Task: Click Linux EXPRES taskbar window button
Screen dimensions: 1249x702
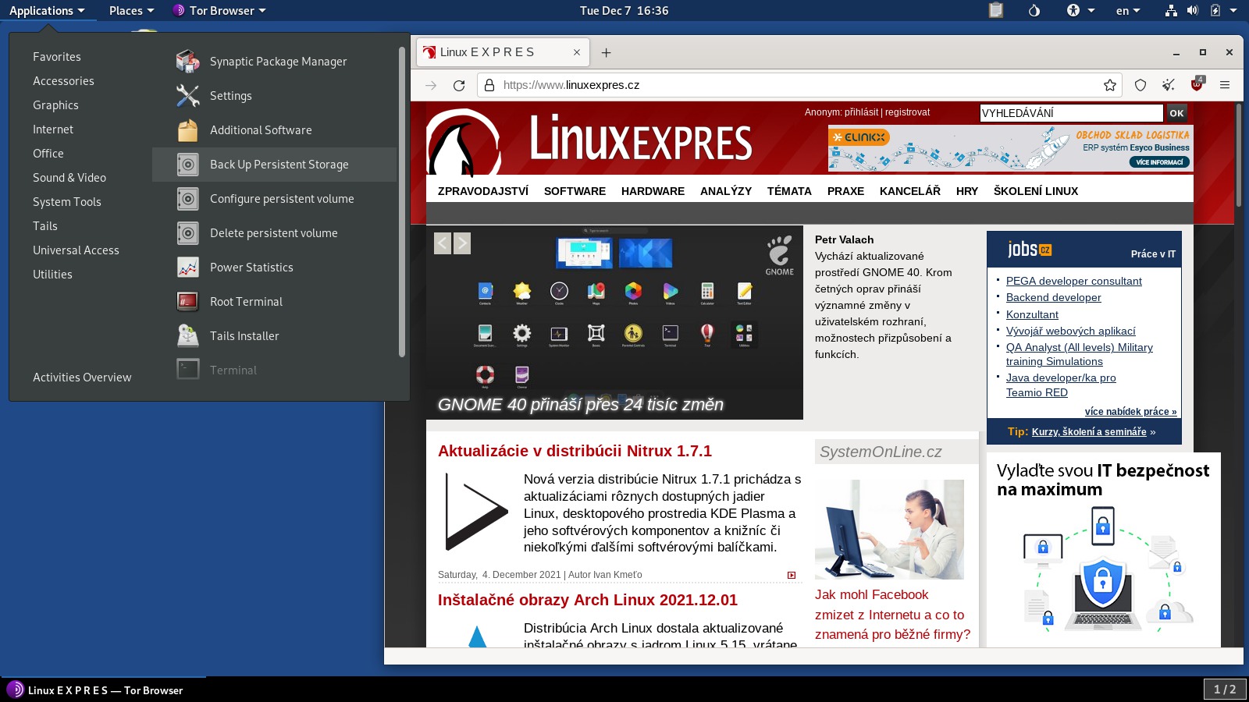Action: (104, 690)
